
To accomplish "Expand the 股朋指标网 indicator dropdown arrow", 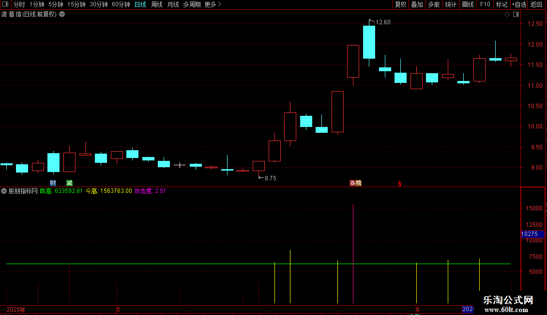I will pos(4,191).
